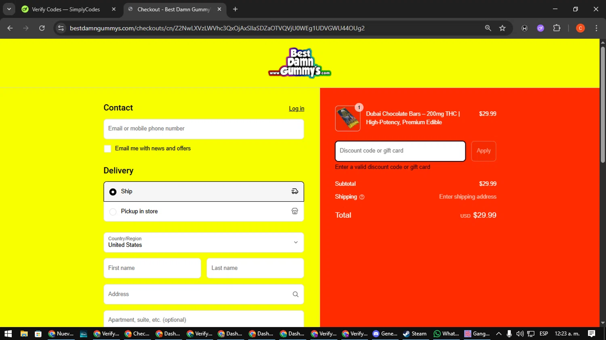Screen dimensions: 606x340
Task: Close the Verify Codes SimplyCodes tab
Action: coord(114,9)
